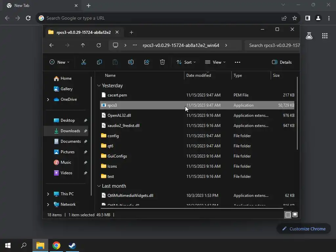Select Downloads in navigation pane
This screenshot has width=336, height=252.
click(x=66, y=131)
